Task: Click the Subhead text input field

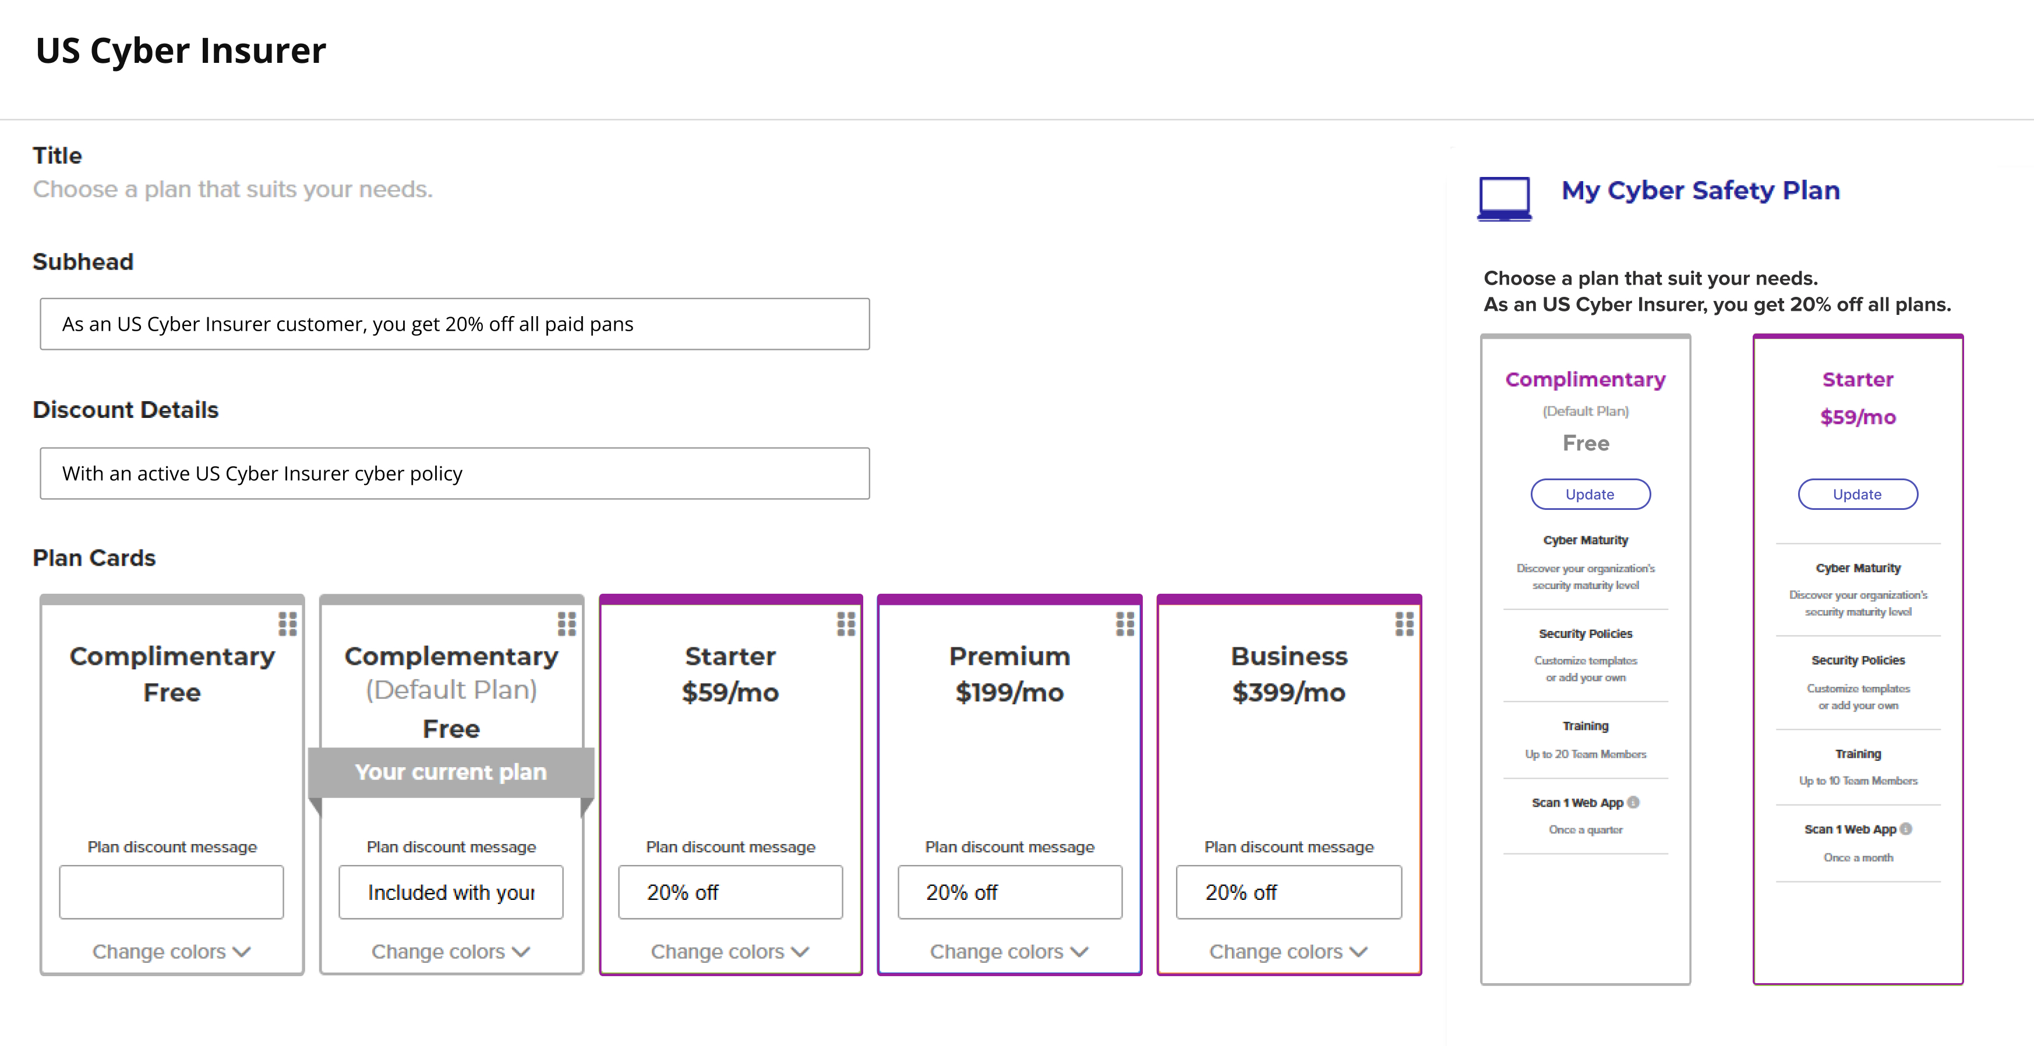Action: [455, 324]
